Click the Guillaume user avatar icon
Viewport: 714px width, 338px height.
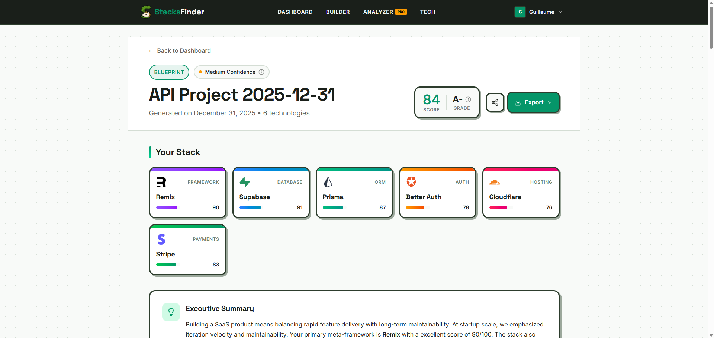tap(520, 12)
